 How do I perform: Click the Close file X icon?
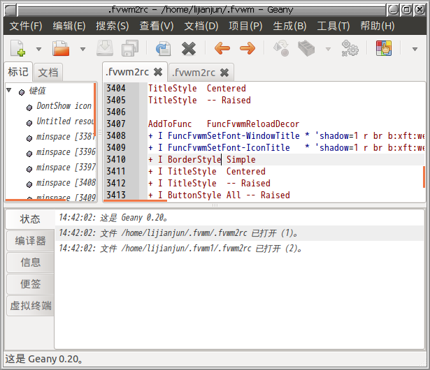189,49
